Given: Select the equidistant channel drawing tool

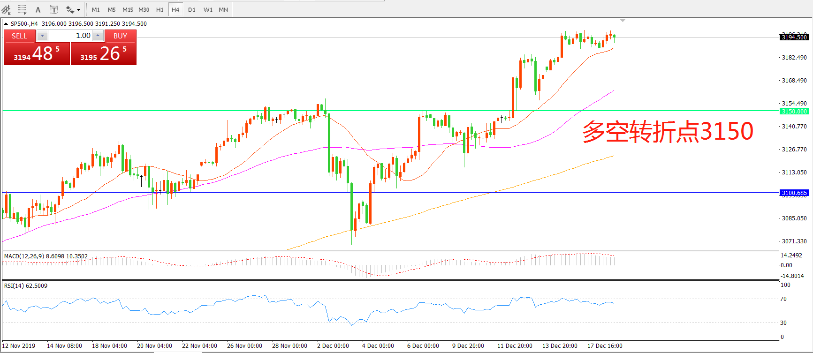Looking at the screenshot, I should [x=7, y=9].
